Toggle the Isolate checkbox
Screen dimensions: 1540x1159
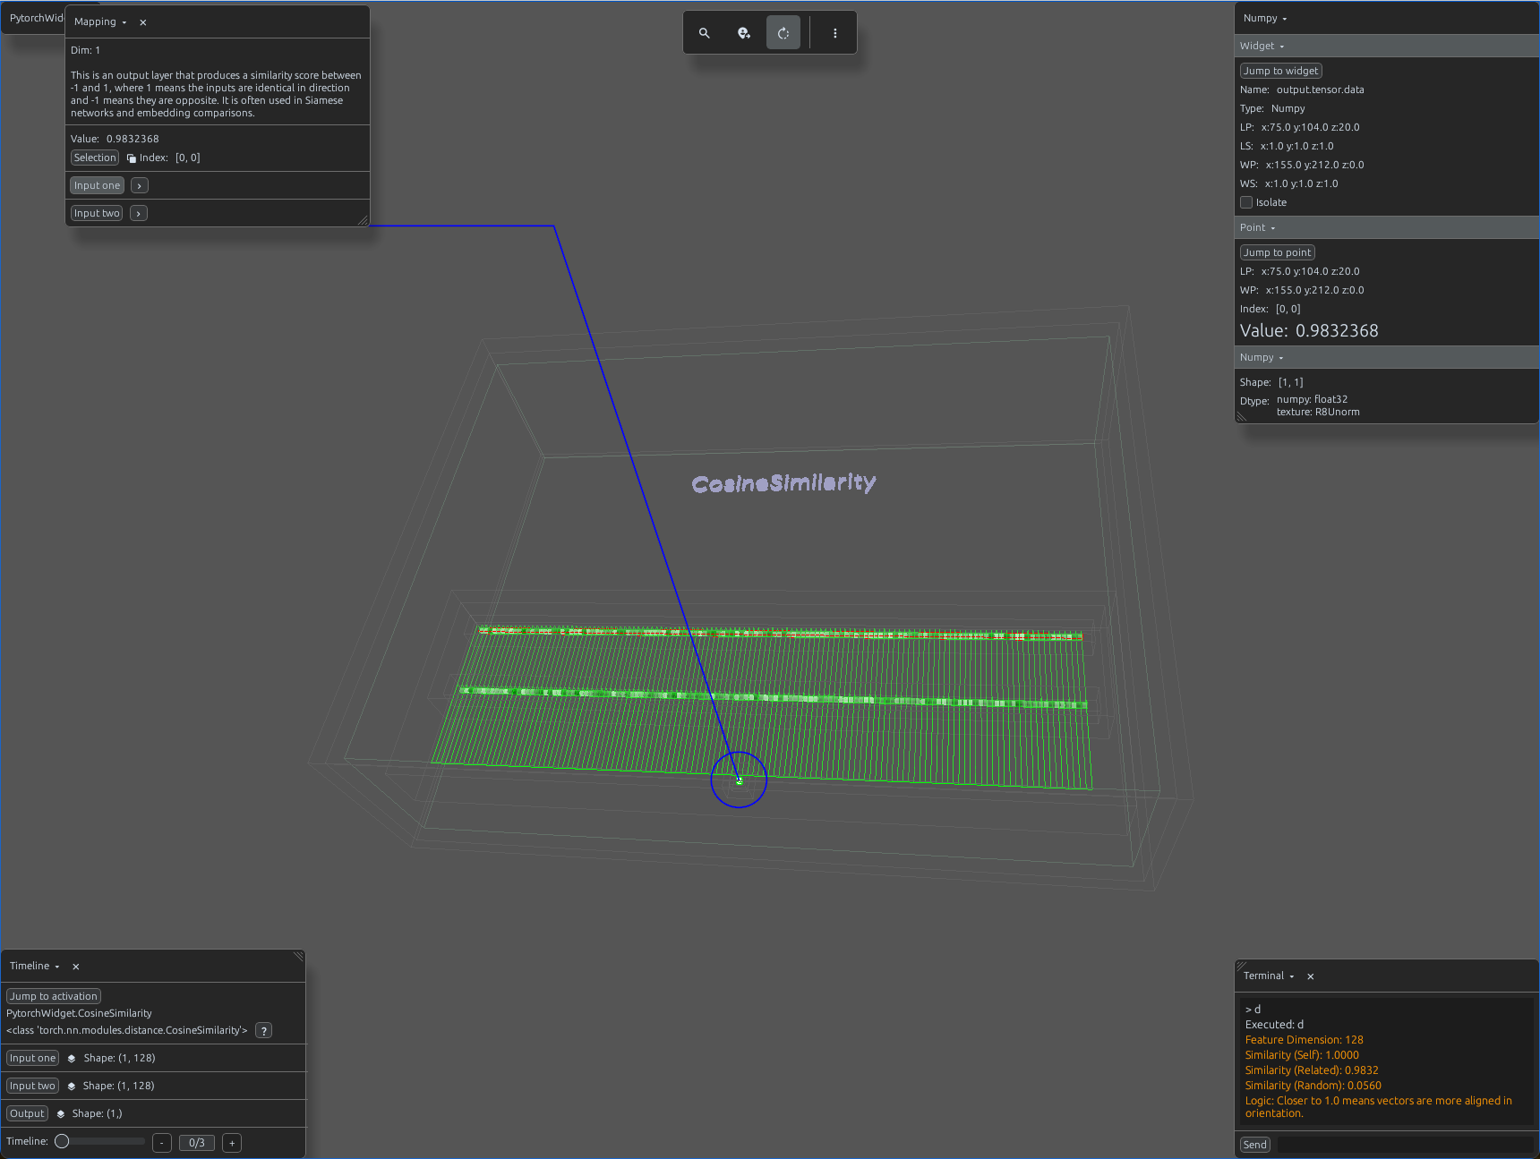tap(1246, 202)
